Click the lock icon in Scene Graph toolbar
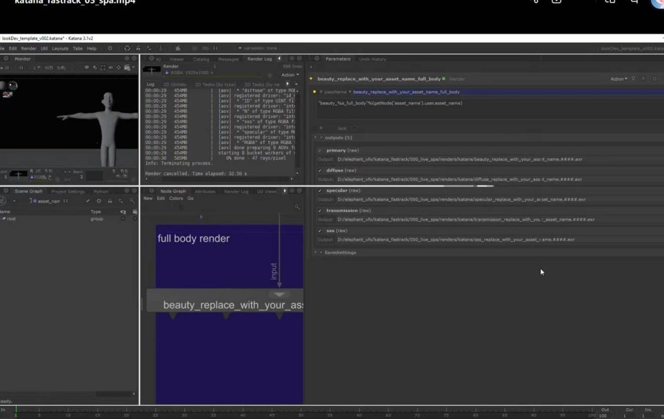The width and height of the screenshot is (664, 419). point(110,201)
